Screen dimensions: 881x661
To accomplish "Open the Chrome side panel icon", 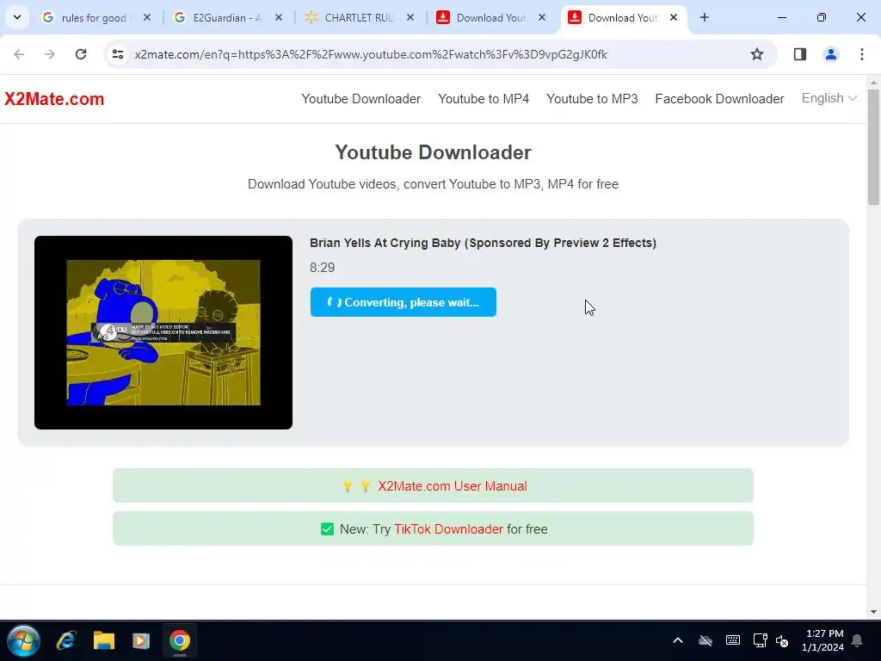I will pos(800,54).
